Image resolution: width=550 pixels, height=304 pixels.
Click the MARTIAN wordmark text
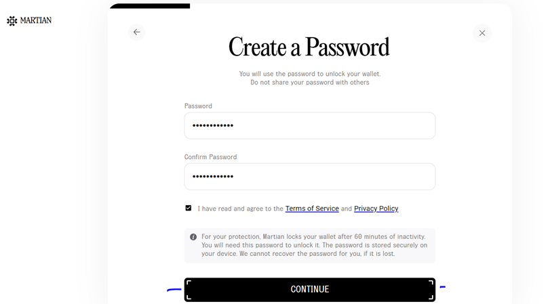[36, 20]
